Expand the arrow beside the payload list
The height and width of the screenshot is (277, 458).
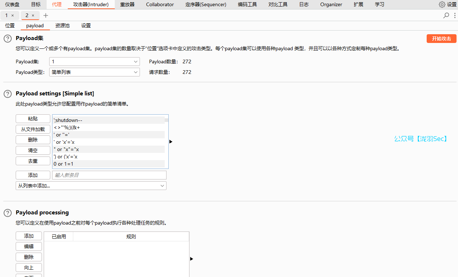pyautogui.click(x=171, y=141)
